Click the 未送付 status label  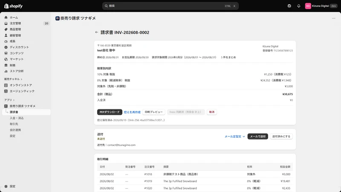point(101,139)
